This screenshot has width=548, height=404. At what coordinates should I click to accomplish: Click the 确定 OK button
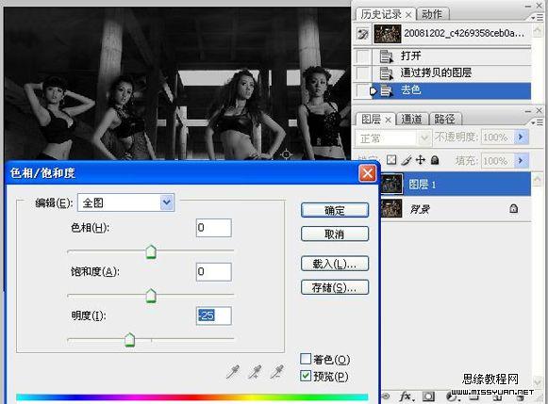point(335,210)
